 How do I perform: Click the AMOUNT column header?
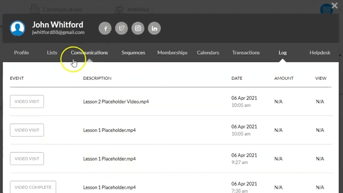tap(284, 78)
